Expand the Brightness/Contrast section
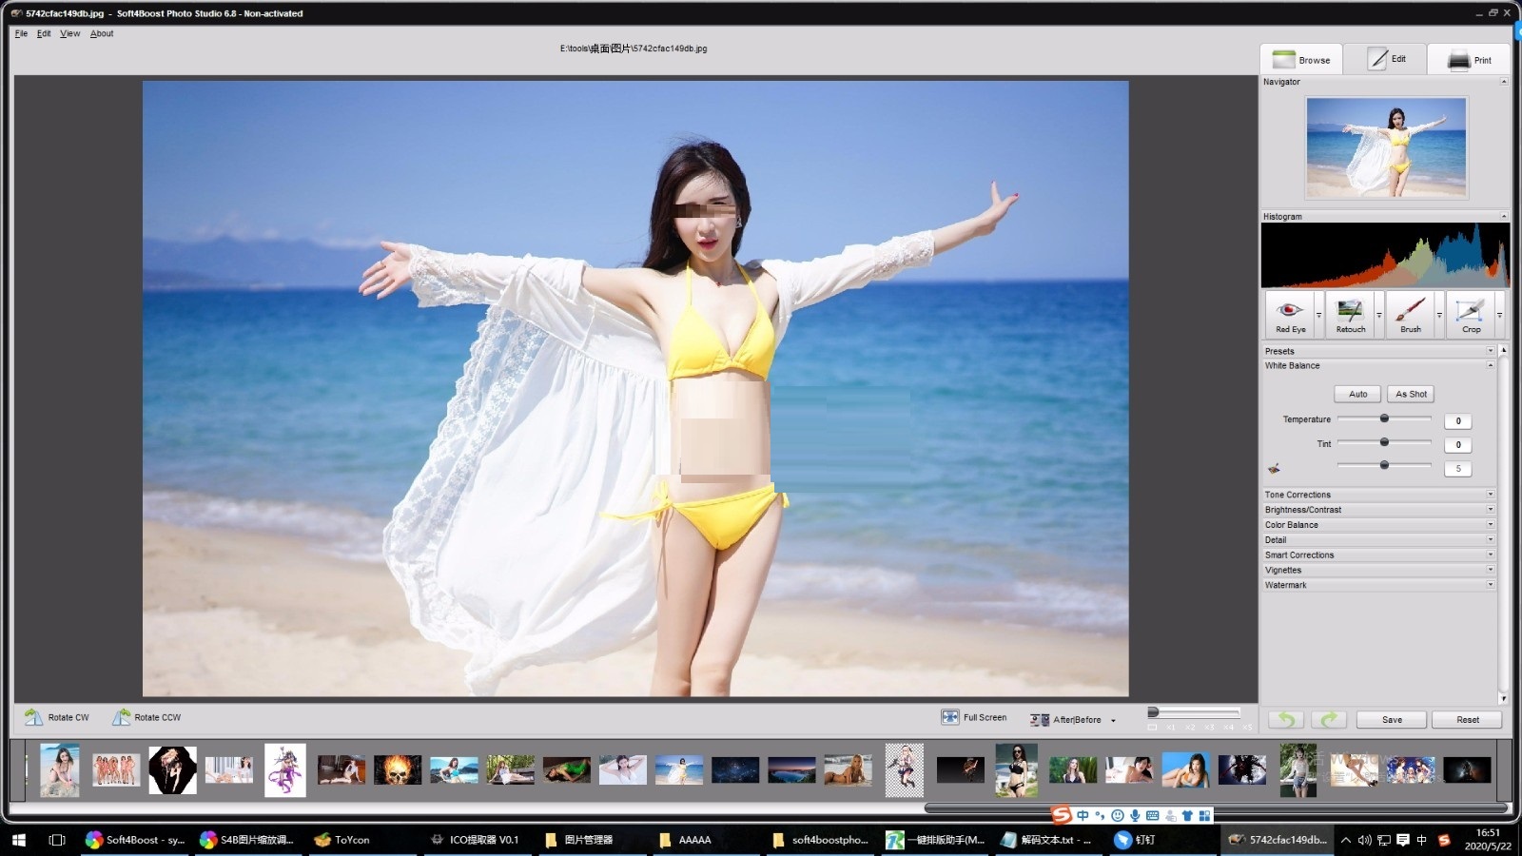 click(1376, 509)
